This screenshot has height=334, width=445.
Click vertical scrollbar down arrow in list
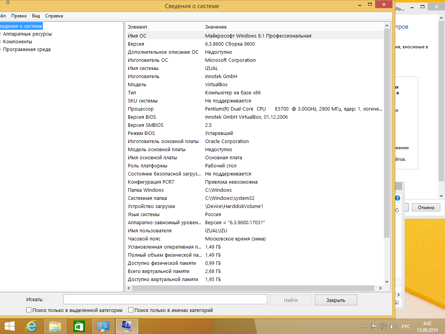[x=387, y=281]
